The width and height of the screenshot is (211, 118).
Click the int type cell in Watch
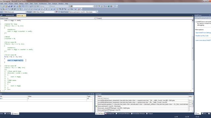click(90, 98)
